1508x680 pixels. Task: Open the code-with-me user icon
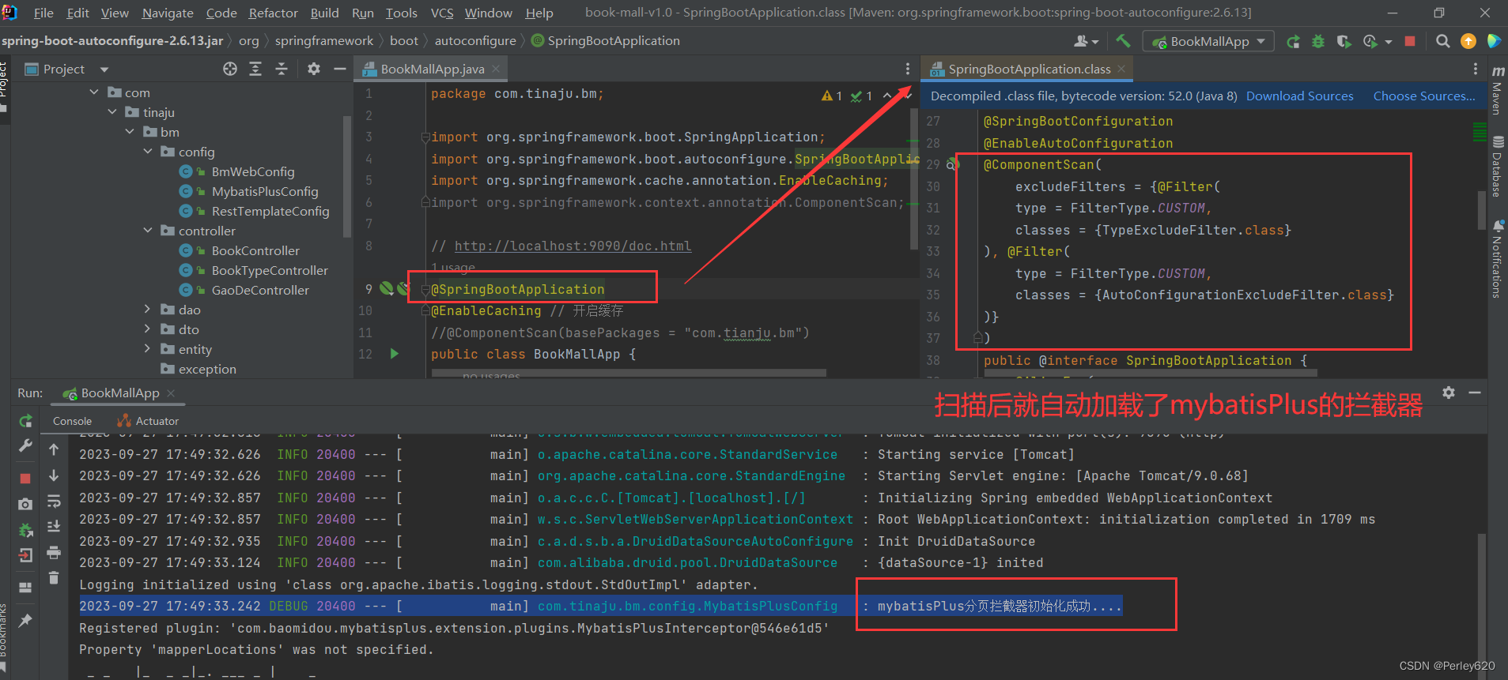(1086, 41)
